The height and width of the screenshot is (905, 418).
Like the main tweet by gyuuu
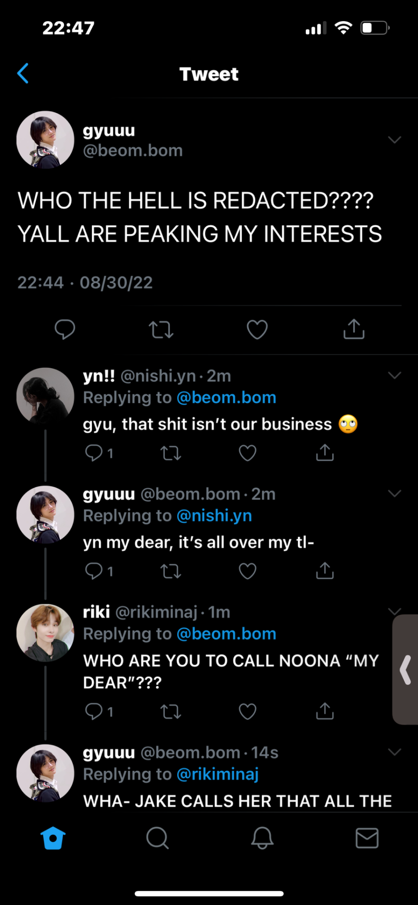pos(257,329)
